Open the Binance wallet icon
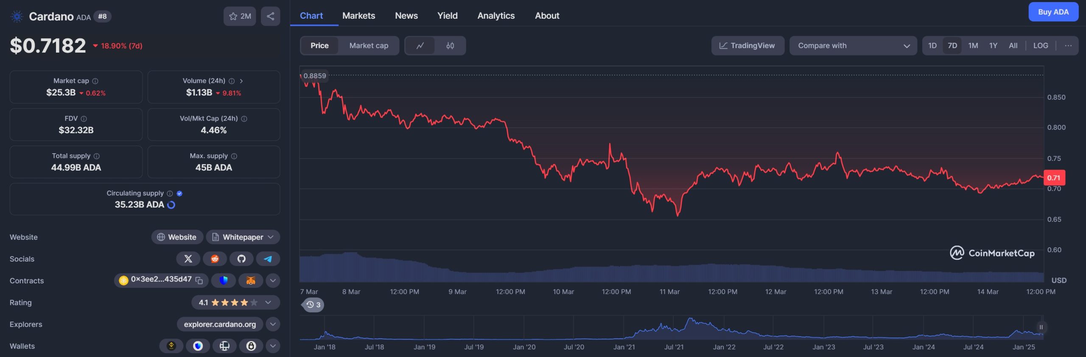The width and height of the screenshot is (1086, 357). [x=171, y=346]
